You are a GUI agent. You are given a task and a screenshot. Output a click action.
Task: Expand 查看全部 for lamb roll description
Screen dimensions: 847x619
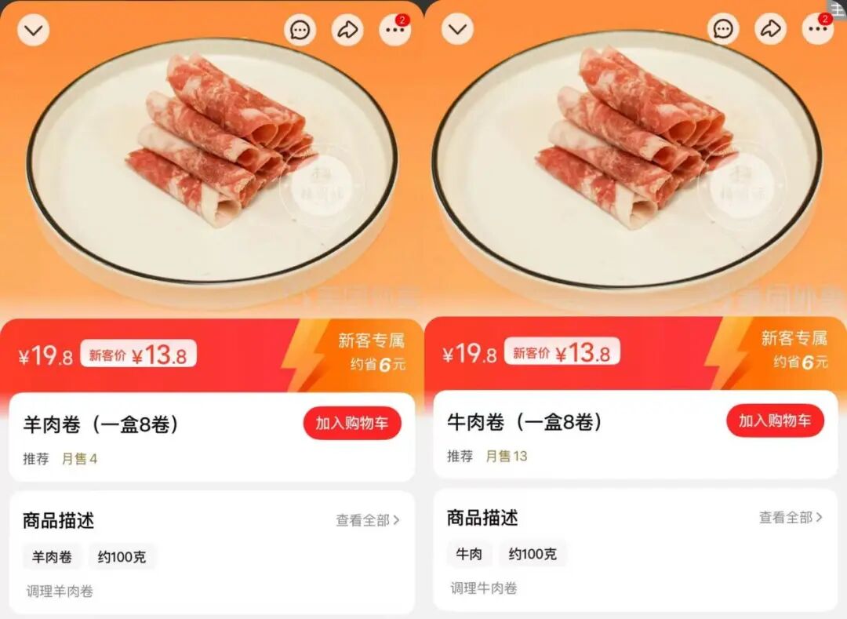click(x=368, y=520)
